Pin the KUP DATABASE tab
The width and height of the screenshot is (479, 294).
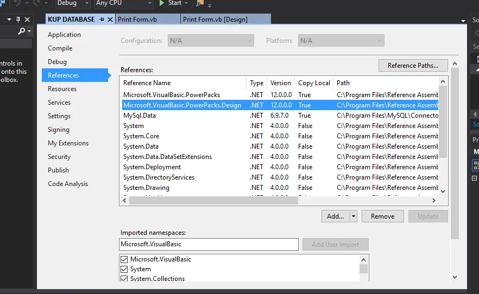[102, 20]
